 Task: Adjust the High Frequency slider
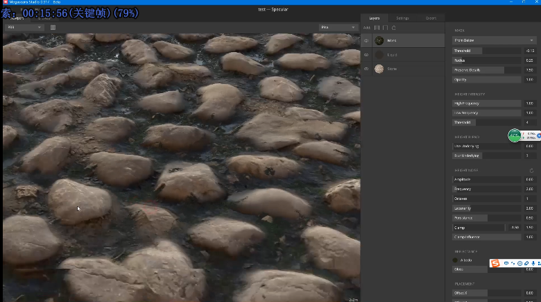click(x=487, y=103)
